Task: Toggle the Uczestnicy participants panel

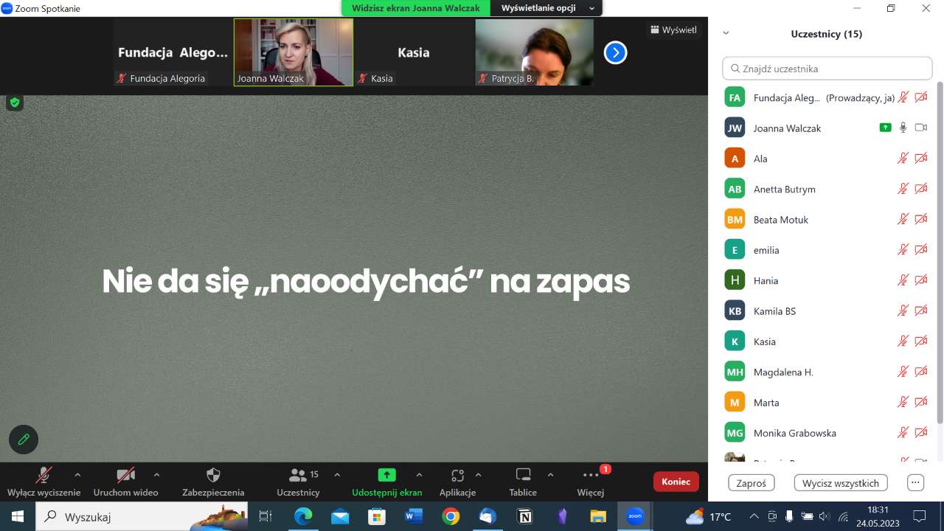Action: pos(299,475)
